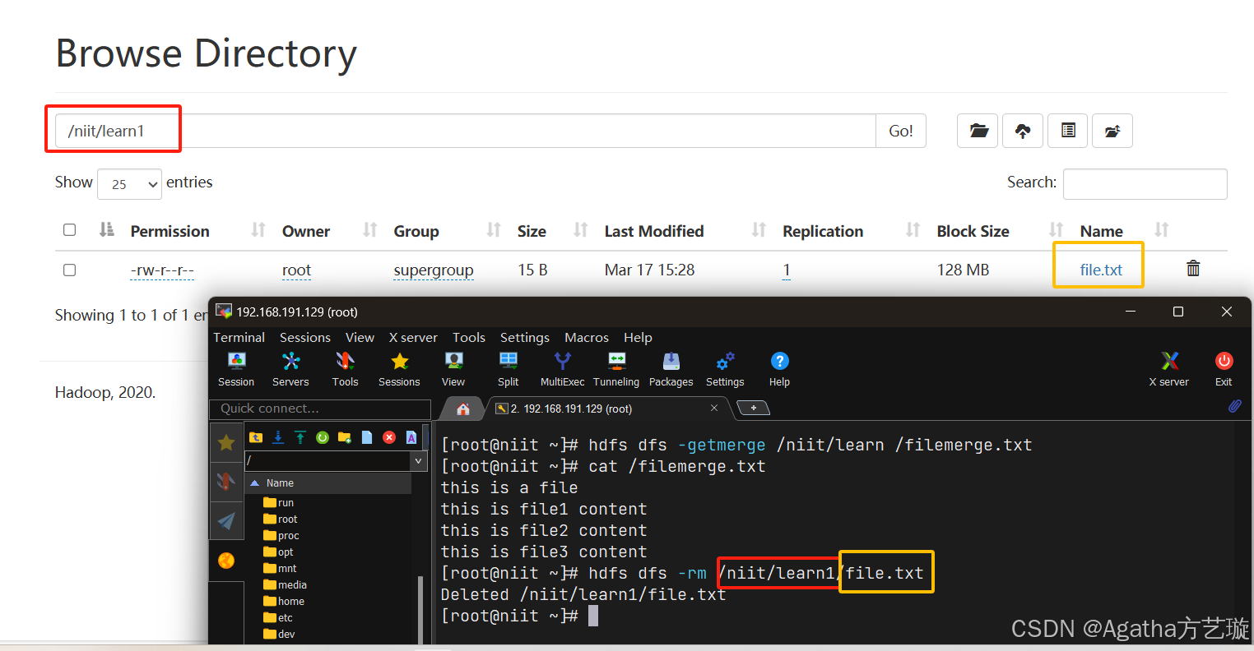Open the View toolbar icon
The image size is (1254, 651).
tap(453, 368)
